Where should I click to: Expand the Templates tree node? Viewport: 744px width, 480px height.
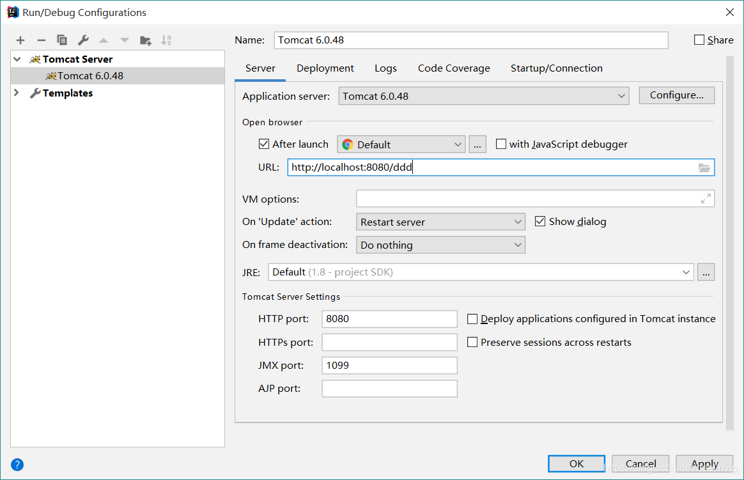(17, 93)
